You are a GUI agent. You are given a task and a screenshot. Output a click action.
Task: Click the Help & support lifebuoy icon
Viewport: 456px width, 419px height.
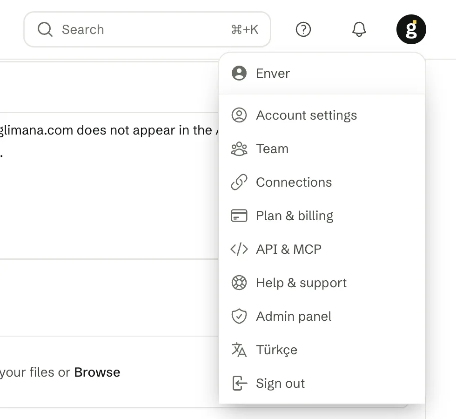click(x=239, y=283)
